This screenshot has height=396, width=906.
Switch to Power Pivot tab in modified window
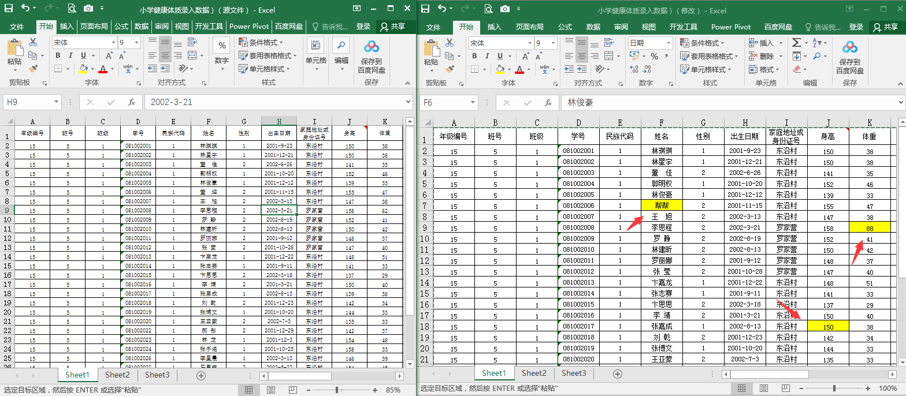[x=731, y=27]
